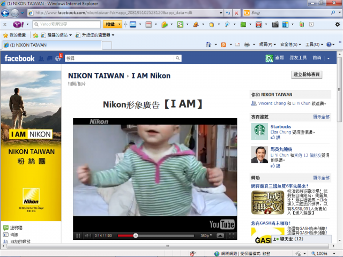Click the NIKON TAIWAN page title link
The height and width of the screenshot is (257, 343).
coord(96,75)
